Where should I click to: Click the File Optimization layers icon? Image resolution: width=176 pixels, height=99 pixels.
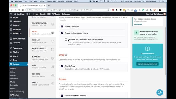pos(53,24)
